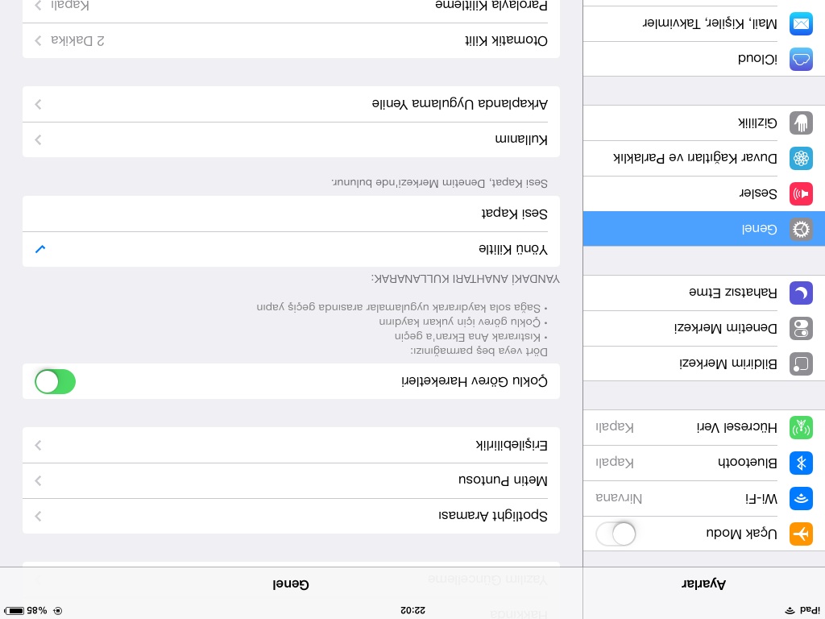Click the Denetim Merkezi switches icon
825x619 pixels.
pos(801,329)
